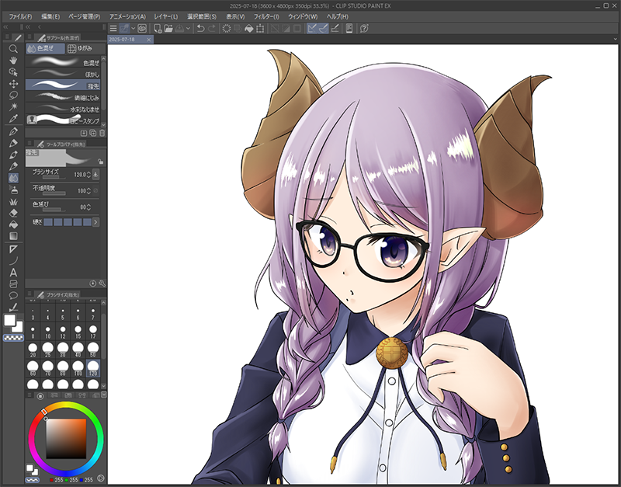Click the color square in color wheel
Image resolution: width=621 pixels, height=487 pixels.
point(66,439)
